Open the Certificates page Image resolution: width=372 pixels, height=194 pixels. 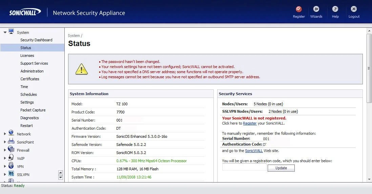coord(30,79)
